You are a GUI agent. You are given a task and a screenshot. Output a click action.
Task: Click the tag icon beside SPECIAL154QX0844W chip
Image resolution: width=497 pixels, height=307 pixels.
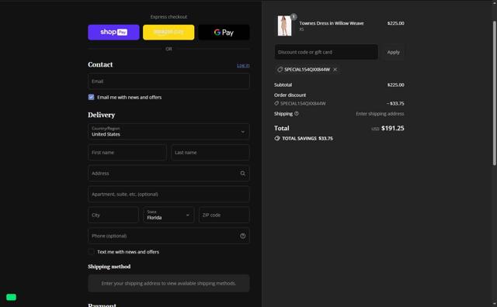pyautogui.click(x=280, y=70)
